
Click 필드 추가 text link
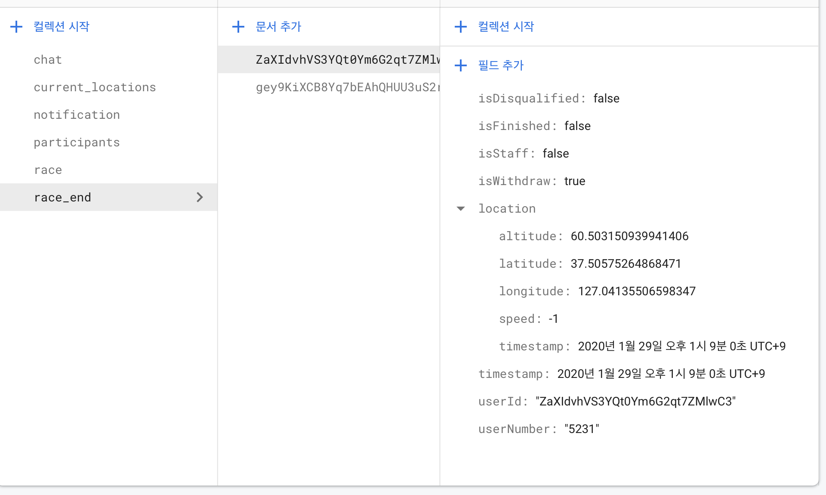point(501,65)
